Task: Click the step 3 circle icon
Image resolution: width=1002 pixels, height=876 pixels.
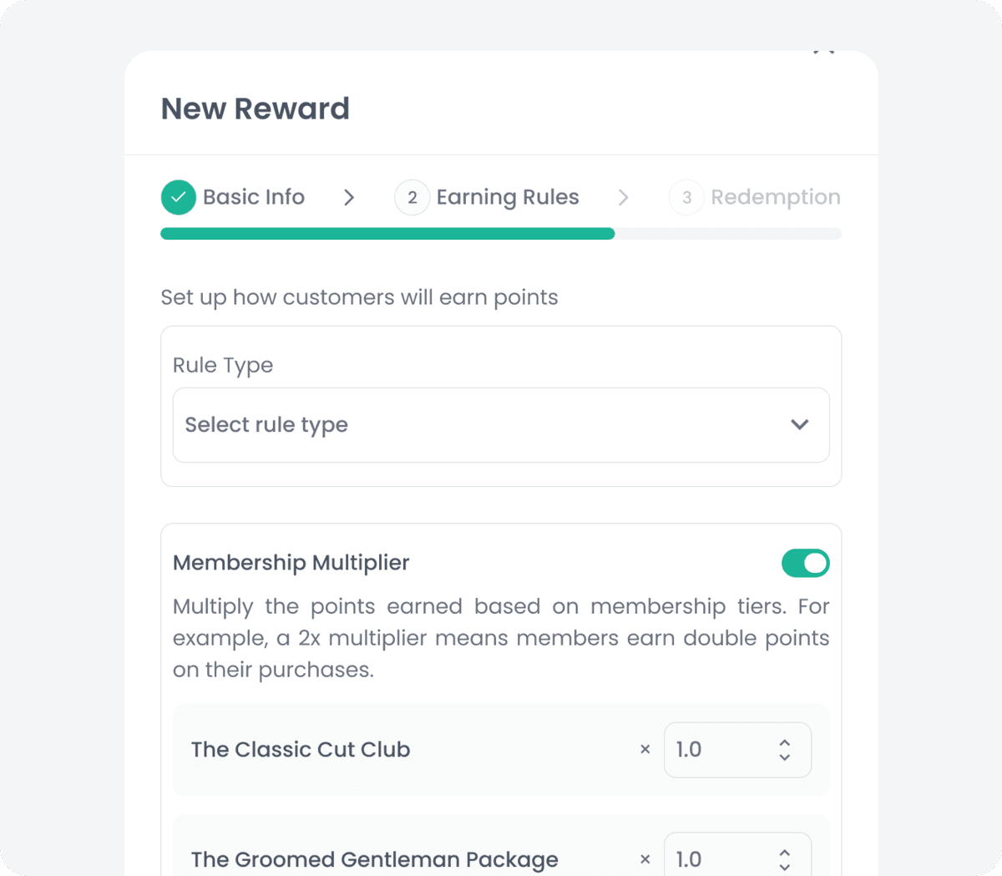Action: (686, 197)
